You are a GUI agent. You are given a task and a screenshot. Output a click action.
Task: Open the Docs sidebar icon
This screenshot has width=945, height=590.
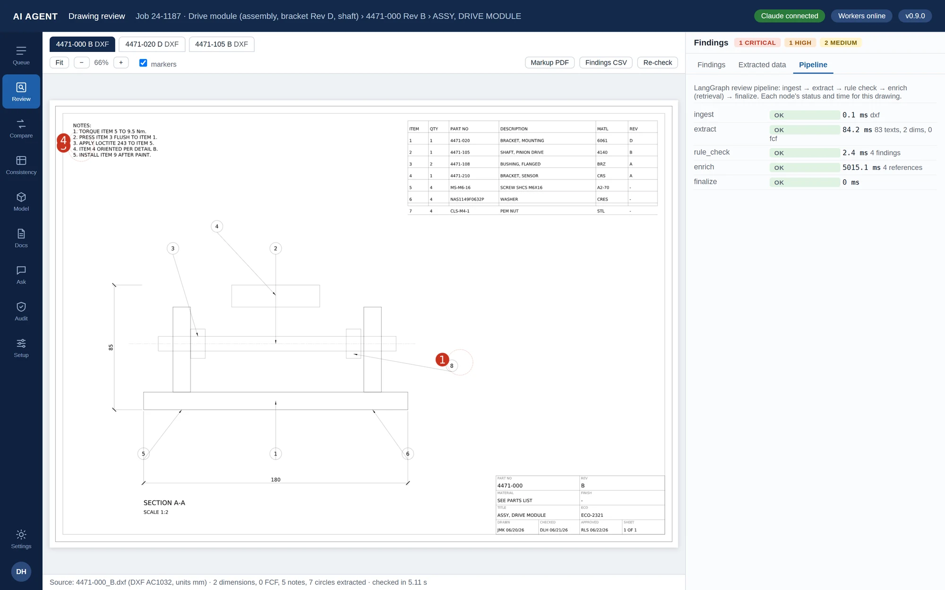21,238
